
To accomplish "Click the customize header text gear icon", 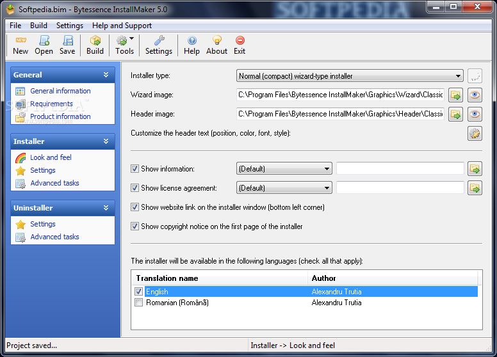I will (475, 133).
